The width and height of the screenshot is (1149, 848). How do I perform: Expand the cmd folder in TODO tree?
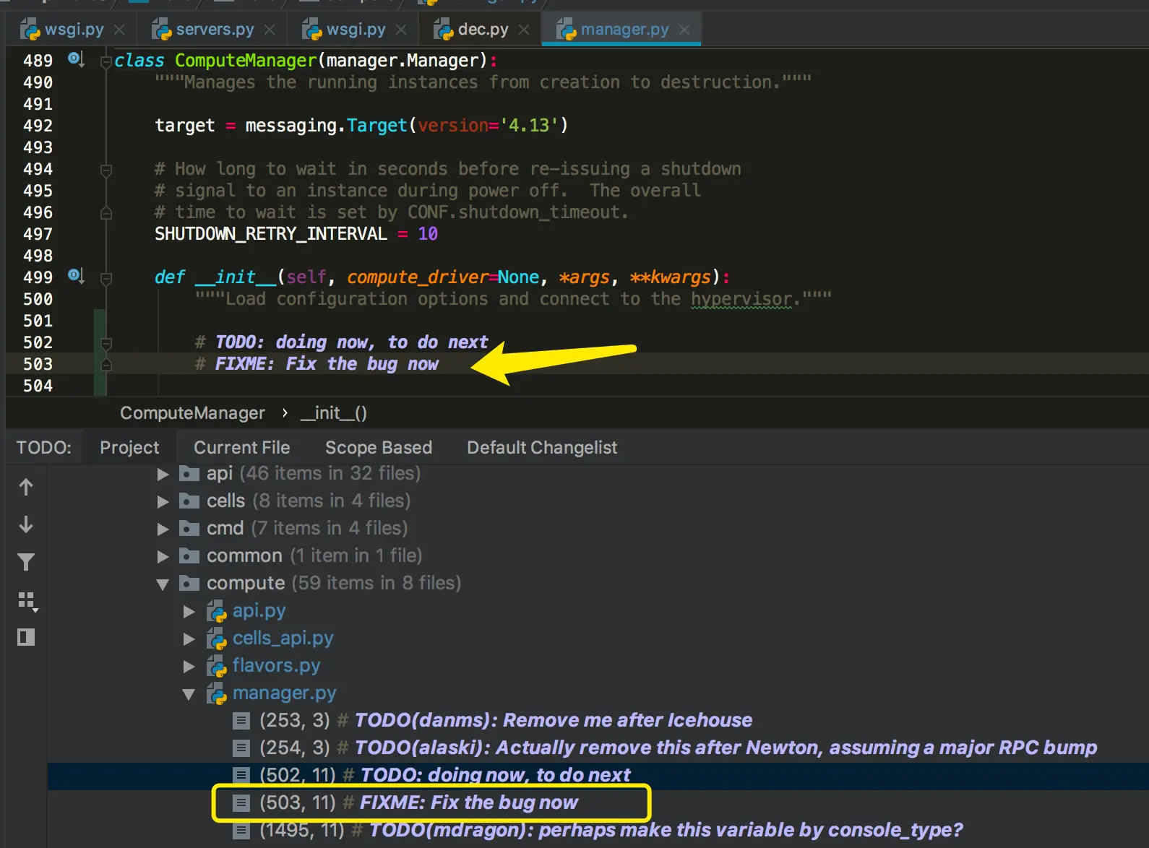pyautogui.click(x=163, y=529)
